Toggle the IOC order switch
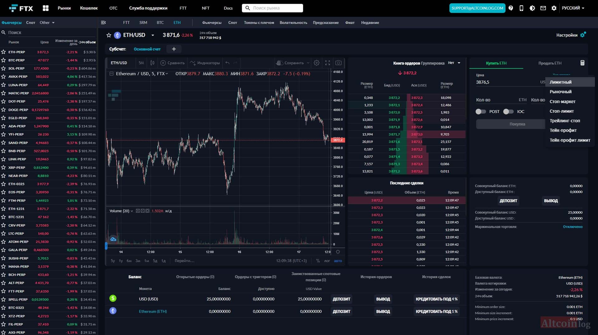 pyautogui.click(x=508, y=111)
